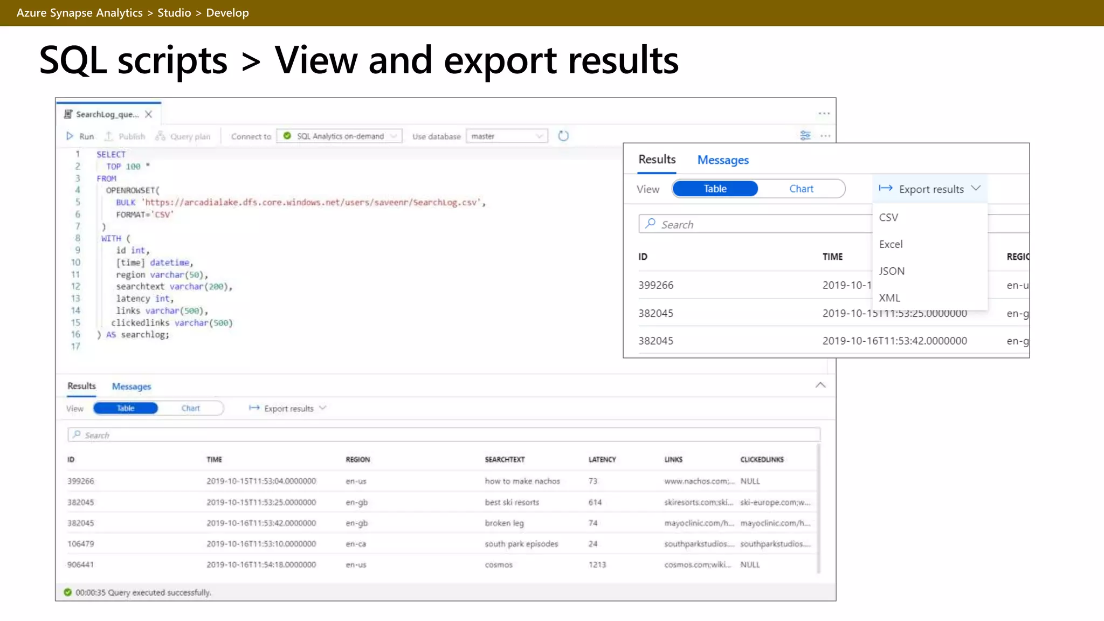Click the Query plan button label
The image size is (1104, 621).
click(190, 136)
